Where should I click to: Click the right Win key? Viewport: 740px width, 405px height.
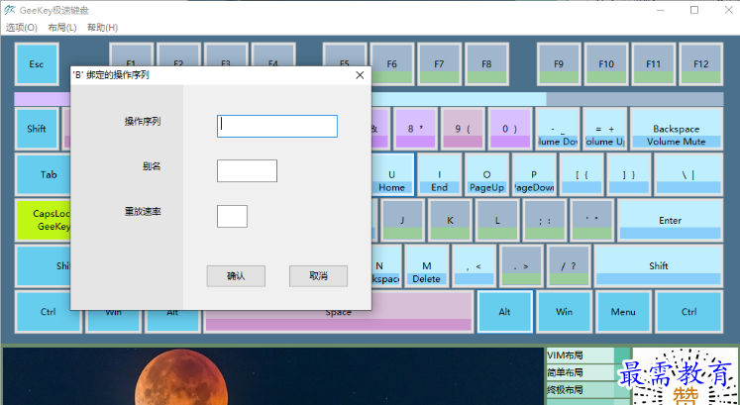[564, 312]
